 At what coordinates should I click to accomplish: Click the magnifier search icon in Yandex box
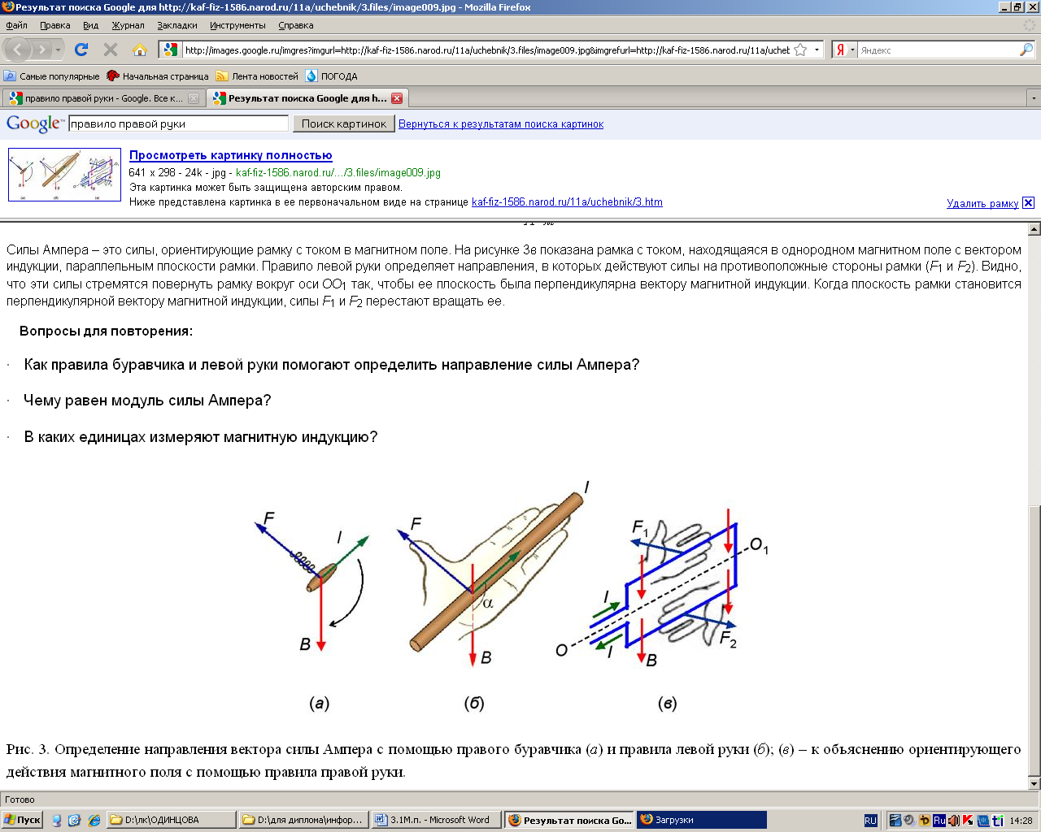1026,50
